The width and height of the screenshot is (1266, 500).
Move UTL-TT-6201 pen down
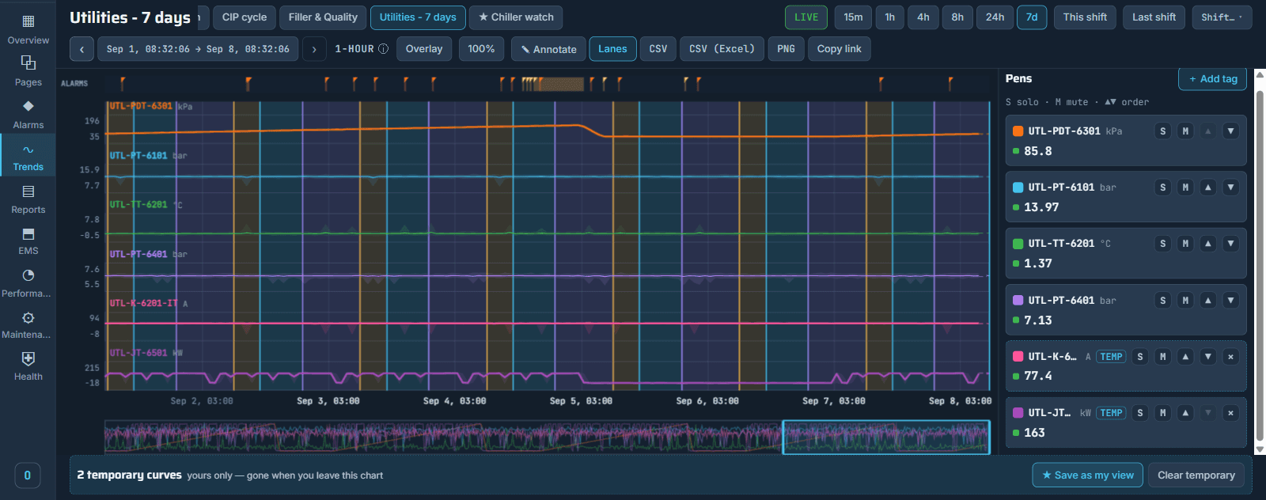click(1230, 244)
